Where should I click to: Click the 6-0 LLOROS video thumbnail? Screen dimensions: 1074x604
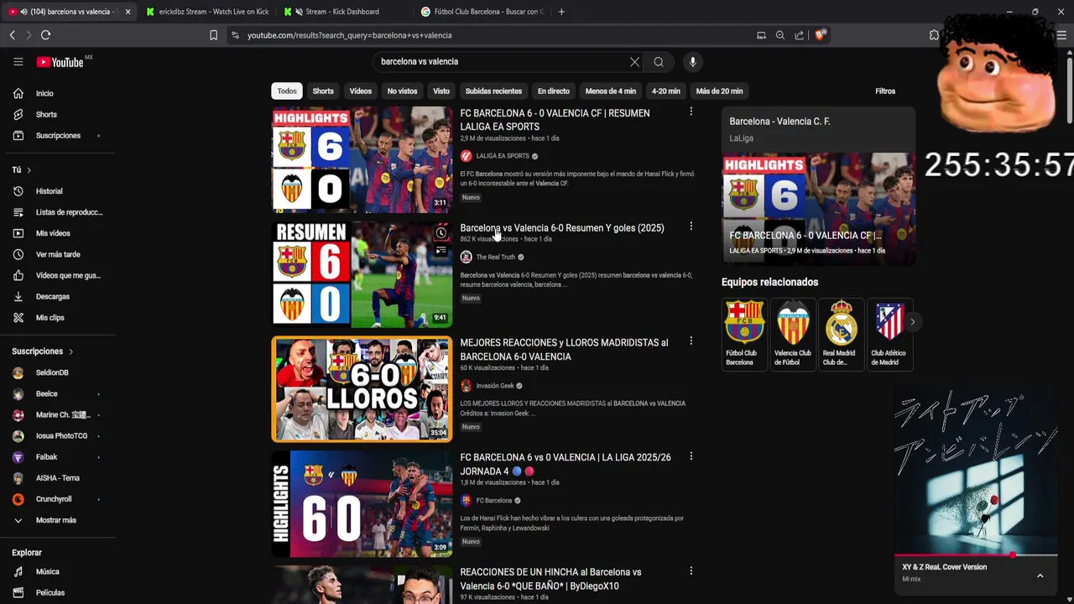362,389
